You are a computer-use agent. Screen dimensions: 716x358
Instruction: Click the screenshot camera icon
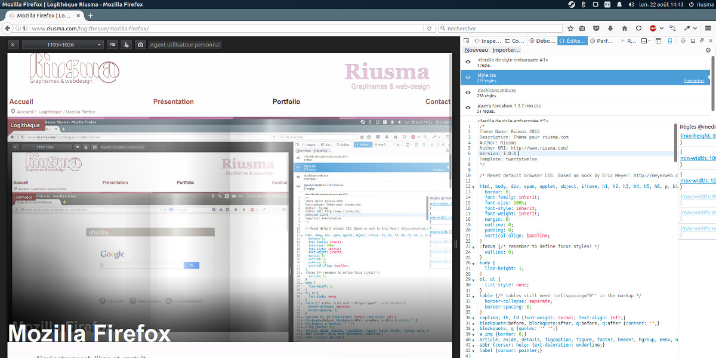point(140,45)
